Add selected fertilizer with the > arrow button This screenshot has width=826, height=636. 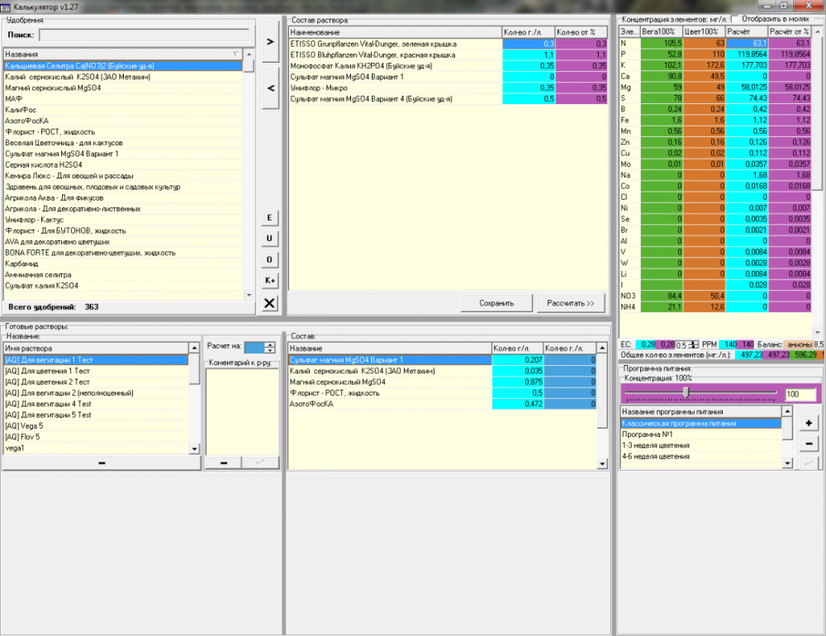(270, 41)
